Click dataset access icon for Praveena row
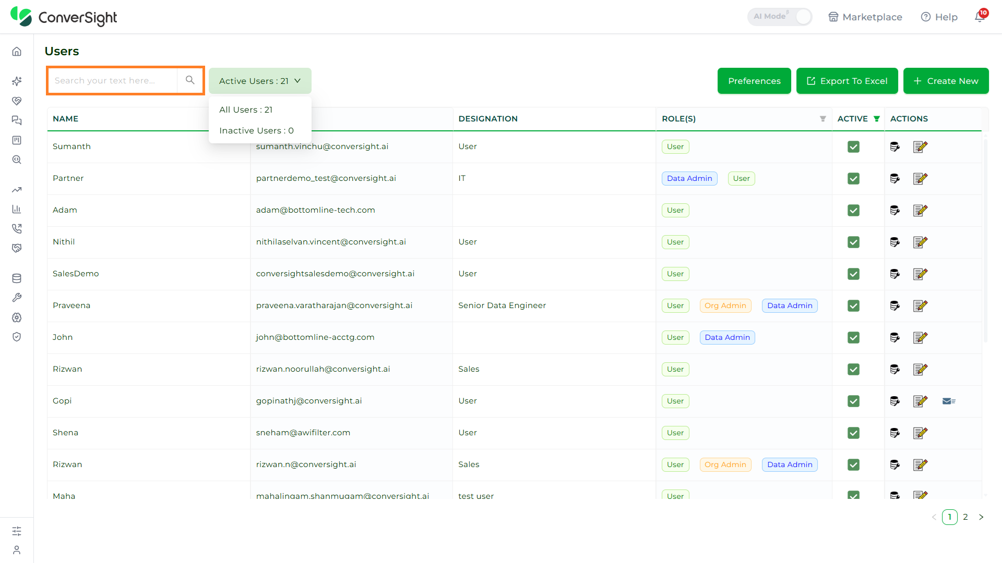1002x563 pixels. tap(895, 306)
